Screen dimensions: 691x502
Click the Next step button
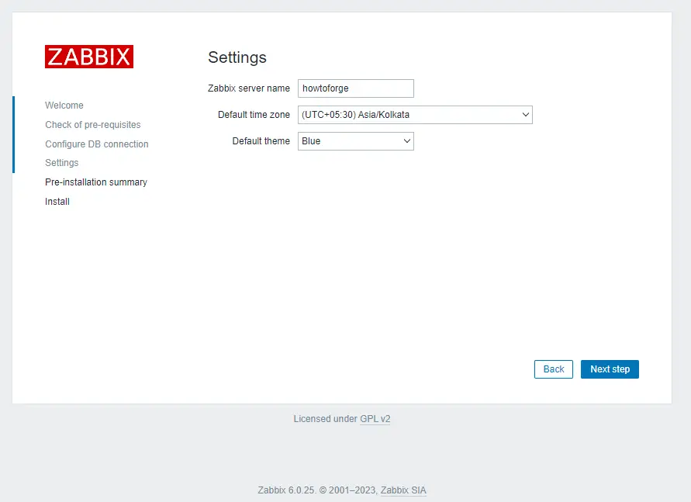pyautogui.click(x=610, y=369)
